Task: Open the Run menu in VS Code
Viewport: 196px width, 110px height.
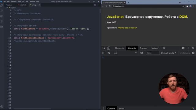Action: (27, 2)
